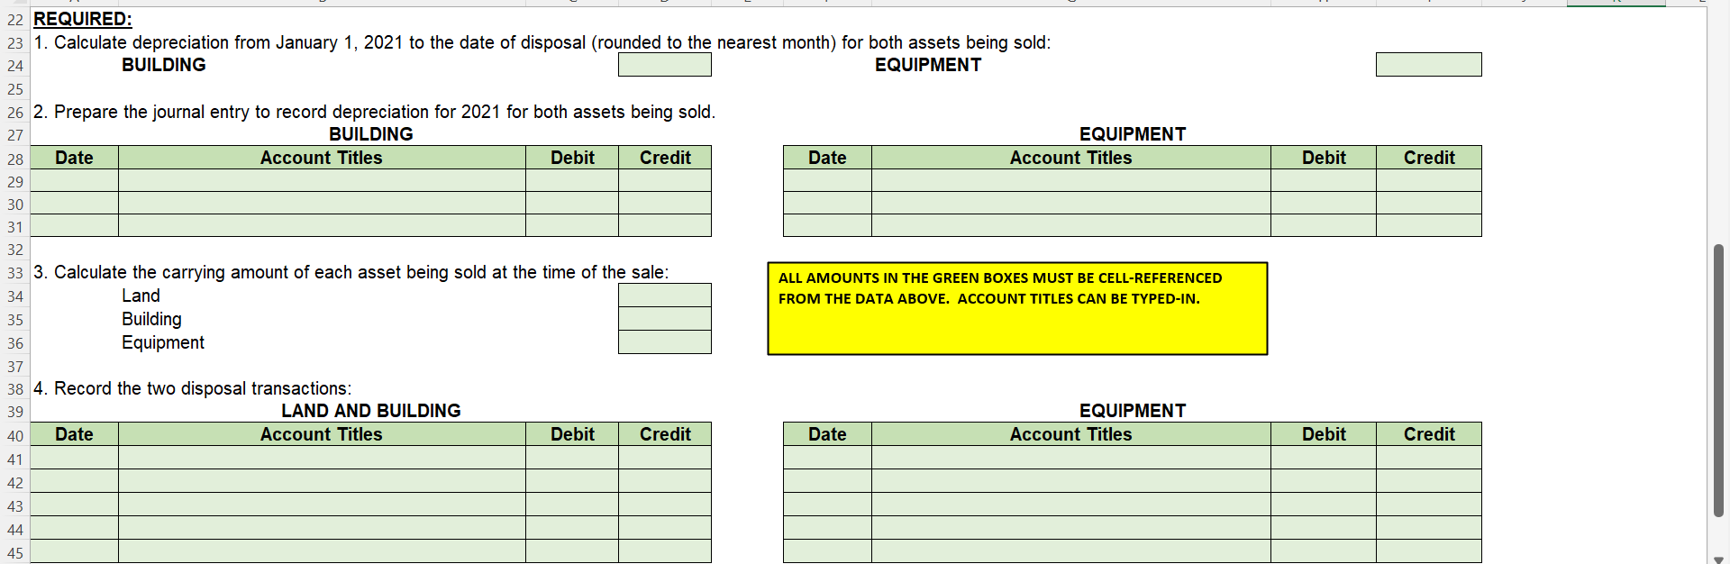Click Credit header in LAND AND BUILDING table

pyautogui.click(x=665, y=434)
